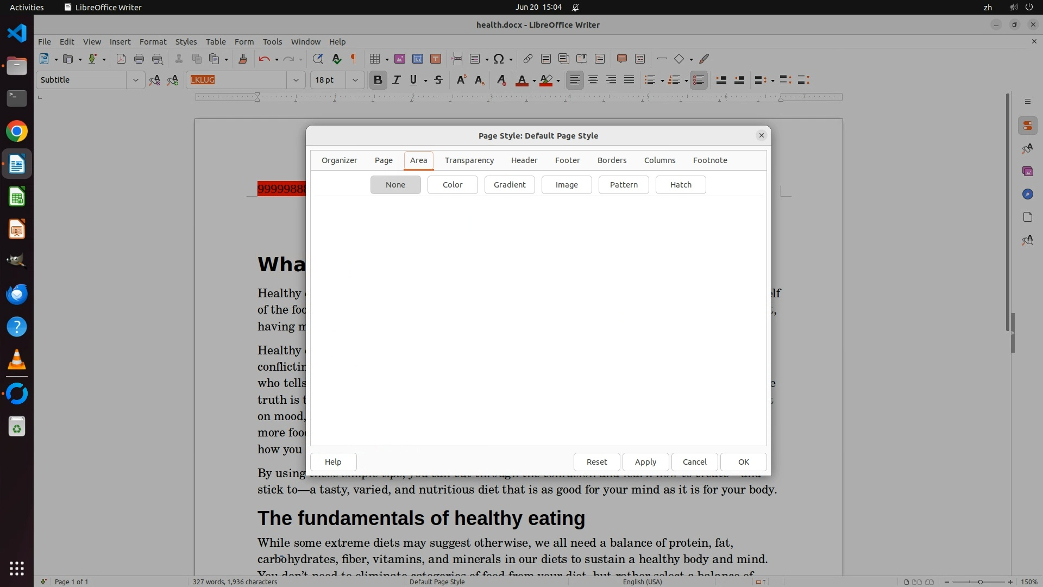The width and height of the screenshot is (1043, 587).
Task: Select the Color fill type
Action: coord(452,185)
